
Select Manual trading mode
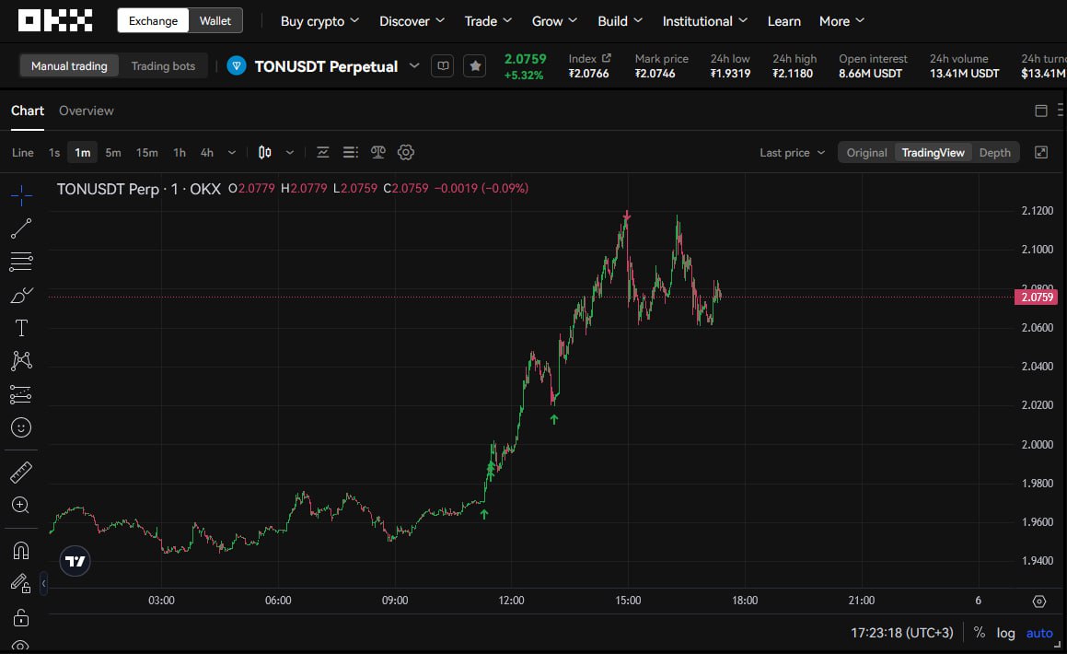69,66
